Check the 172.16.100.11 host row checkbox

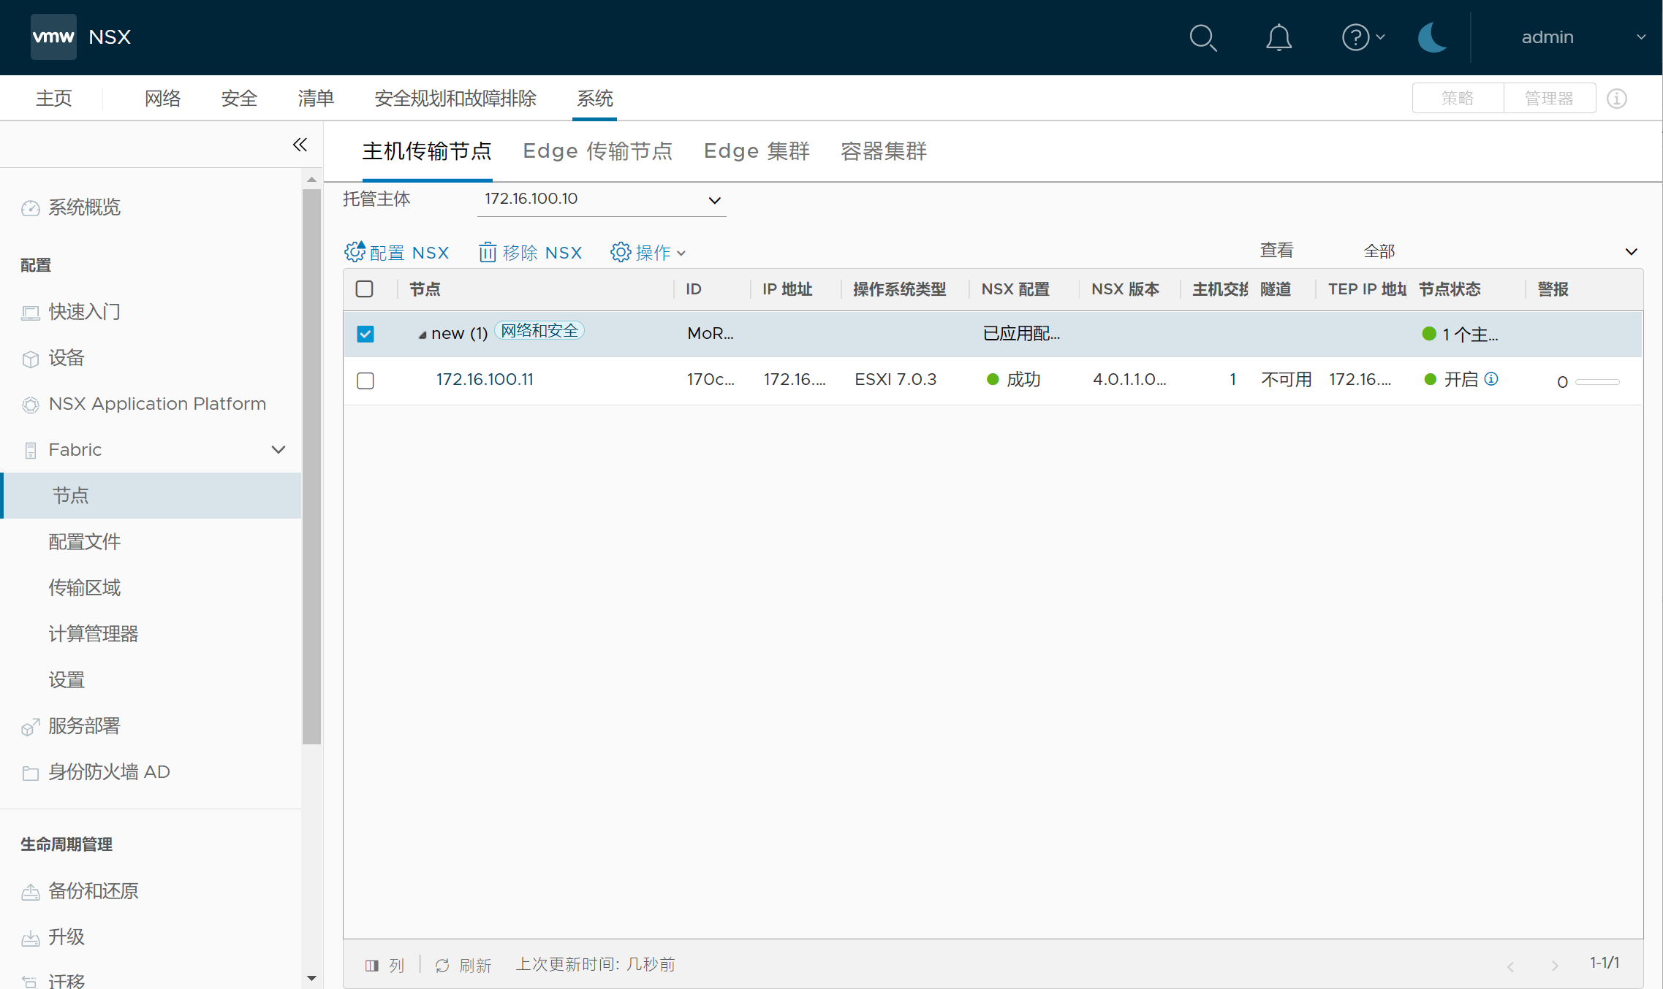coord(365,381)
